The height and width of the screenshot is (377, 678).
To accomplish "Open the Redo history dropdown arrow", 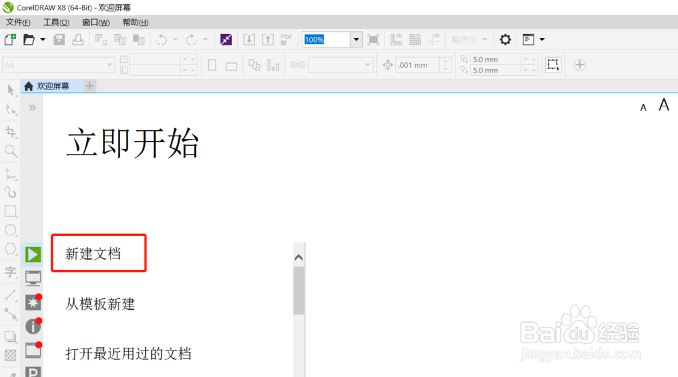I will pyautogui.click(x=205, y=39).
